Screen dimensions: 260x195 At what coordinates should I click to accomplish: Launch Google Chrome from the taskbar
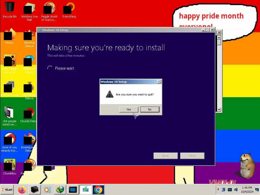click(98, 189)
